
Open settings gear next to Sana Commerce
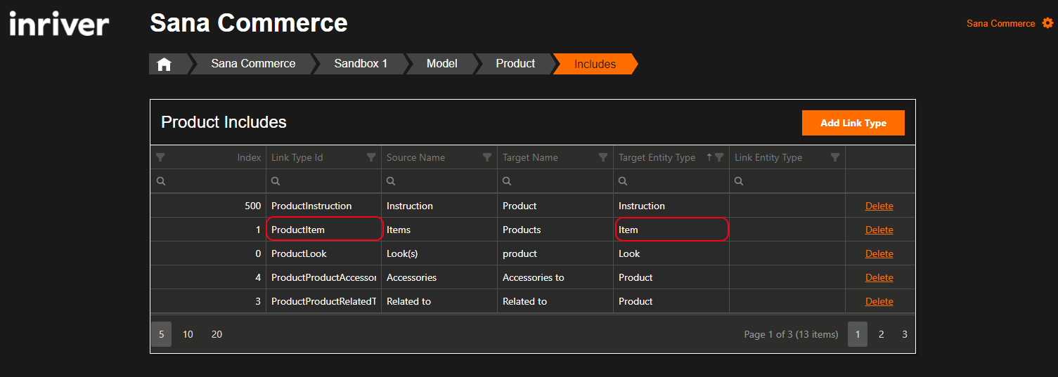tap(1047, 23)
